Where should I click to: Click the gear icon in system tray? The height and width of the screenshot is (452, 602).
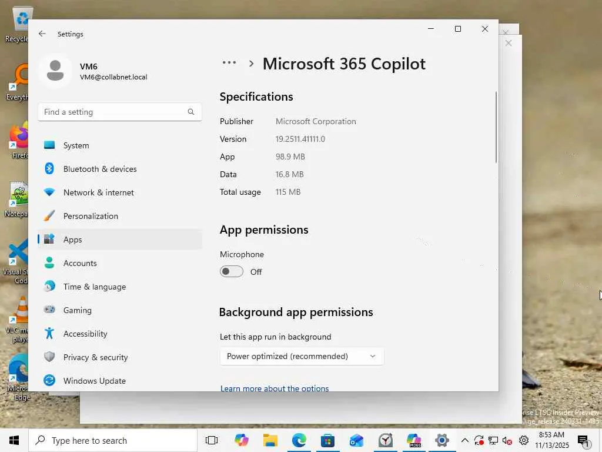pyautogui.click(x=524, y=440)
